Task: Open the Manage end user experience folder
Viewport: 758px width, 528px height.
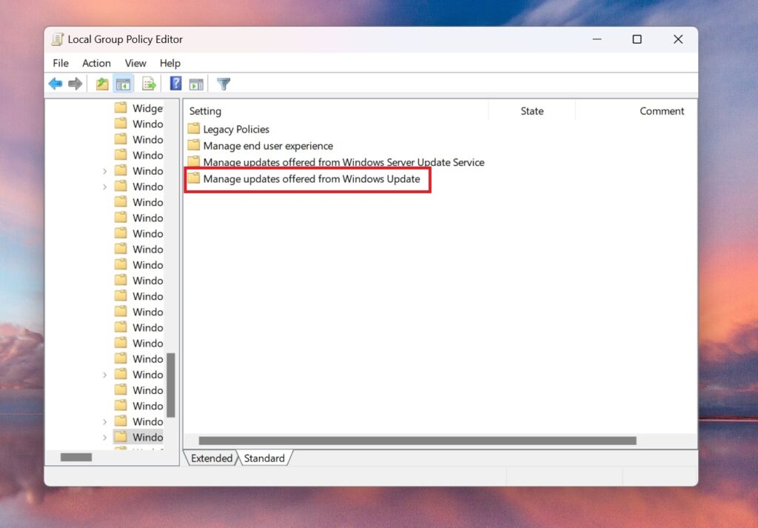Action: [260, 145]
